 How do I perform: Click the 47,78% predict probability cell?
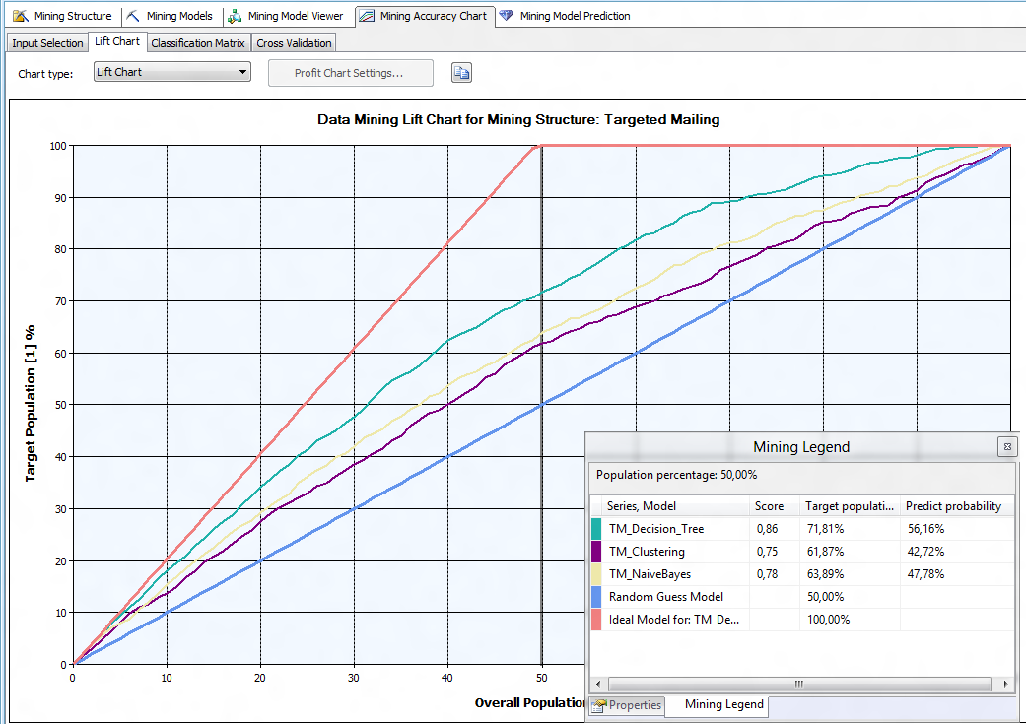(925, 573)
